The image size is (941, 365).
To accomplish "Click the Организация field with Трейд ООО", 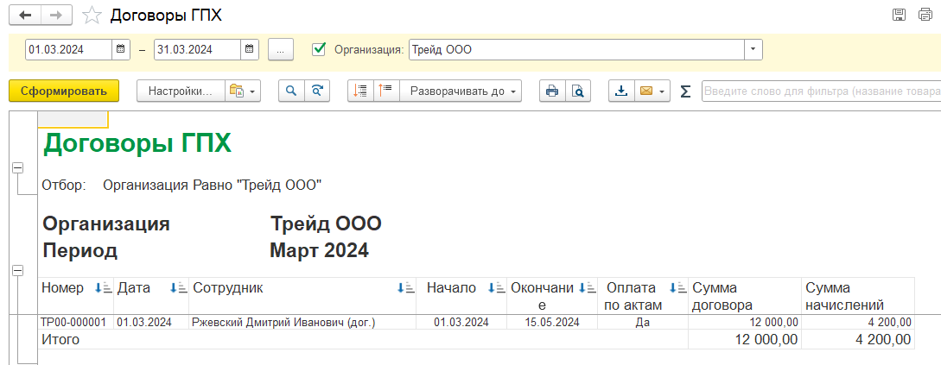I will (576, 50).
